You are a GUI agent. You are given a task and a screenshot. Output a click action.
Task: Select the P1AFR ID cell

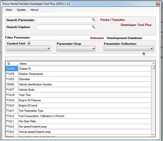12,74
